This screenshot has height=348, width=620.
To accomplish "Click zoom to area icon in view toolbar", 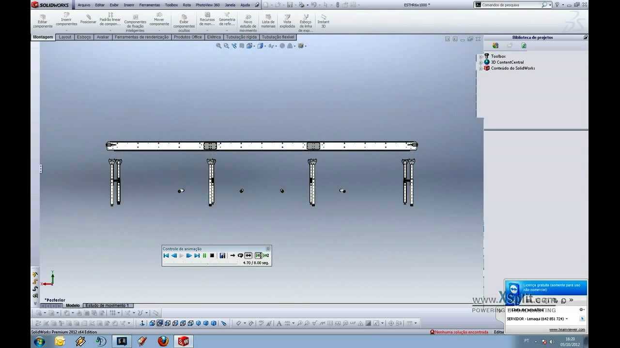I will click(226, 46).
